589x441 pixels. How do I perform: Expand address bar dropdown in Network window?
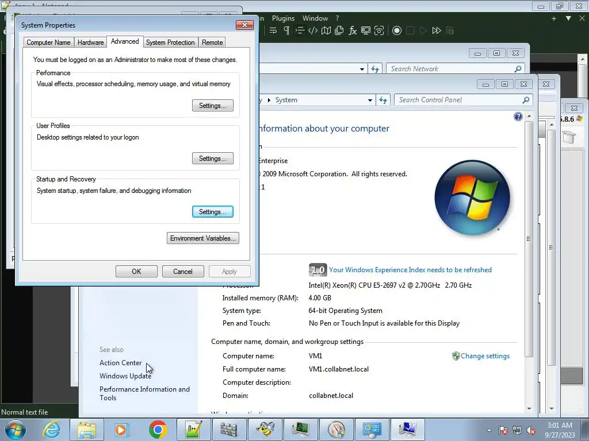(x=362, y=69)
